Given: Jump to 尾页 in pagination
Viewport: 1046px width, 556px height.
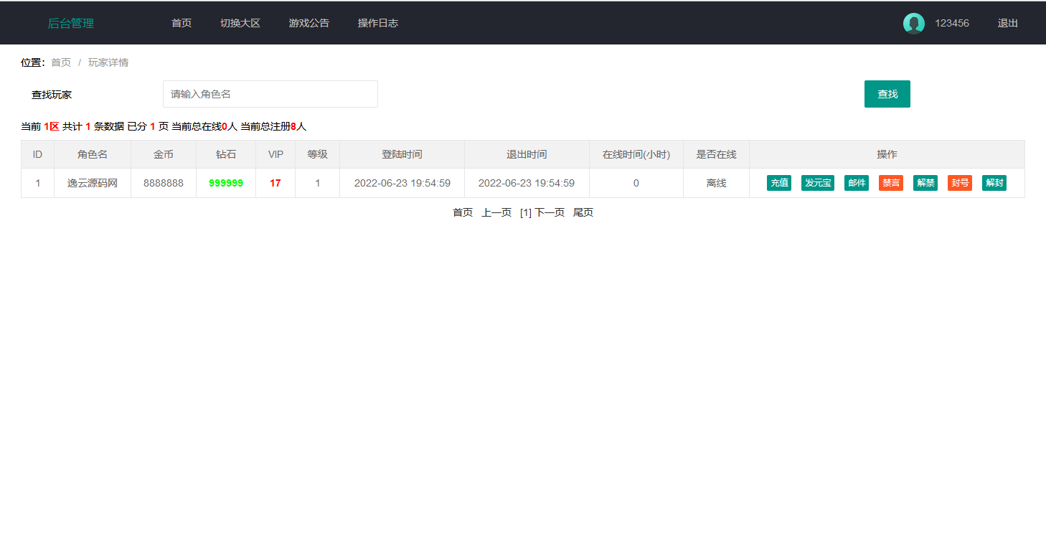Looking at the screenshot, I should coord(583,212).
